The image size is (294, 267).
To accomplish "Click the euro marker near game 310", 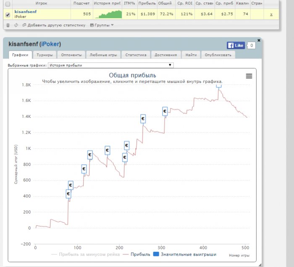I will click(x=165, y=111).
